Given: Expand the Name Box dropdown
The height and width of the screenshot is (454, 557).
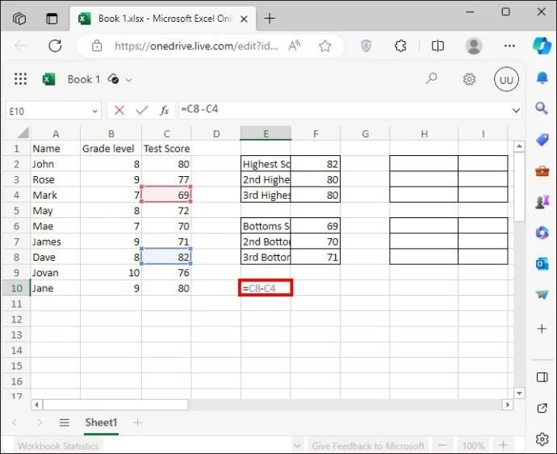Looking at the screenshot, I should tap(94, 111).
